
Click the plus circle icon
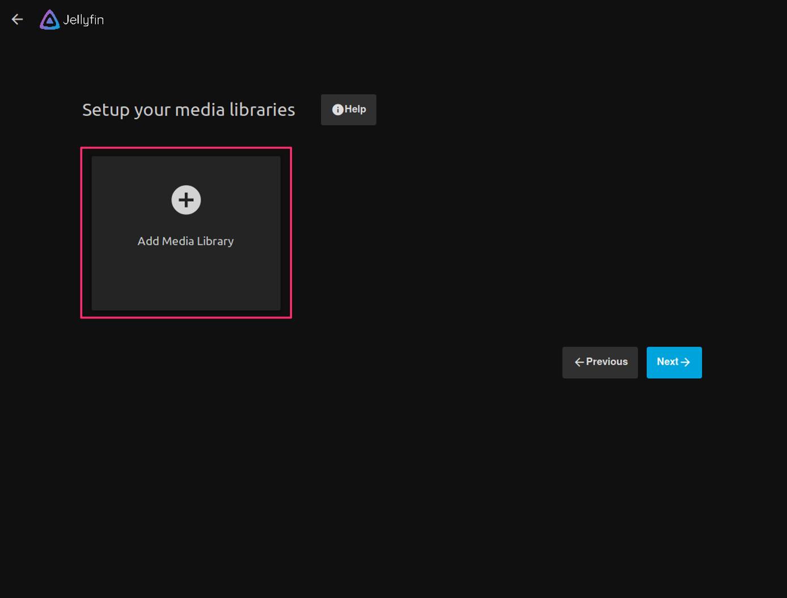click(x=186, y=200)
